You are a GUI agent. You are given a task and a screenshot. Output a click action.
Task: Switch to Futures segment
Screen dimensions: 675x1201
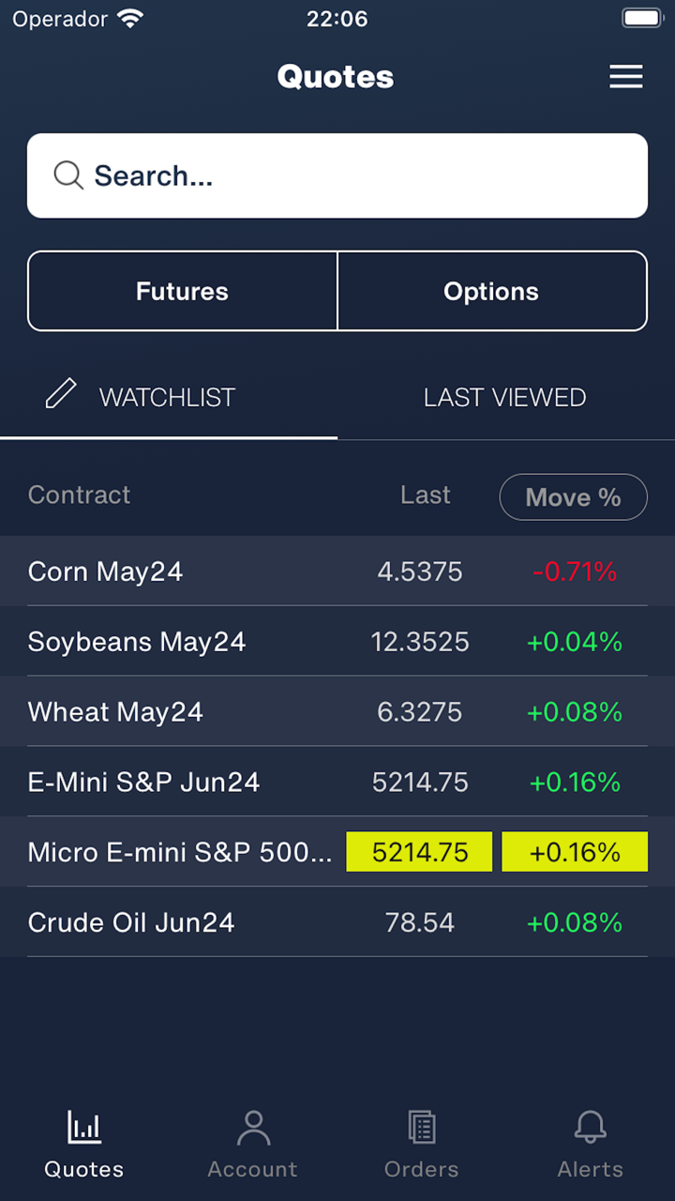[x=182, y=291]
